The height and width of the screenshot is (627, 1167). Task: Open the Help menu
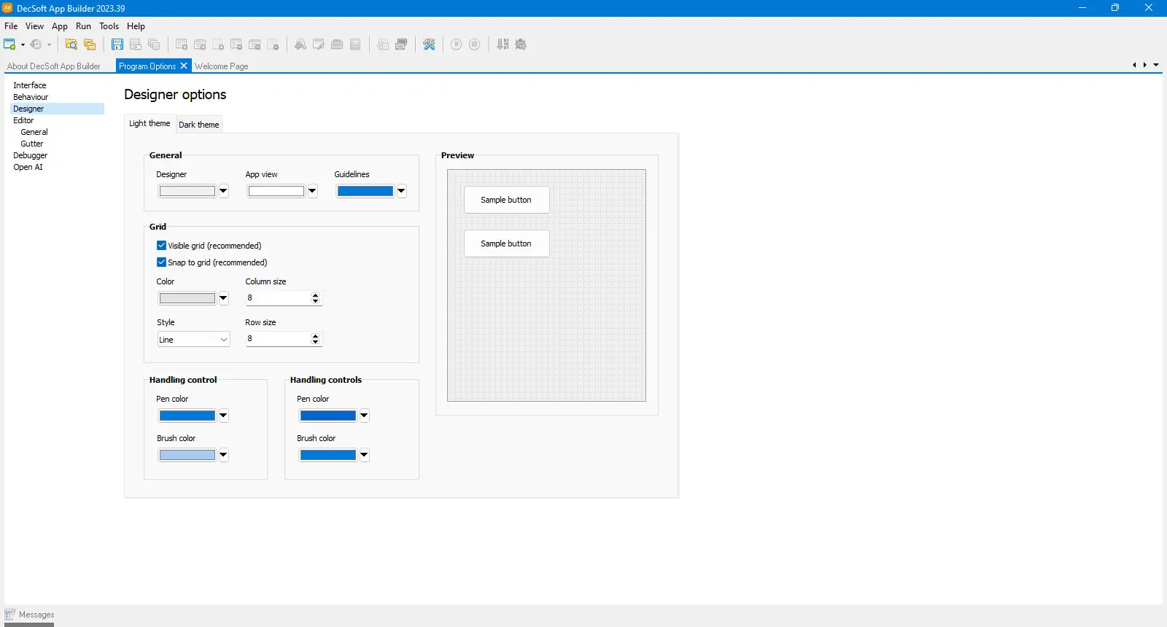136,26
